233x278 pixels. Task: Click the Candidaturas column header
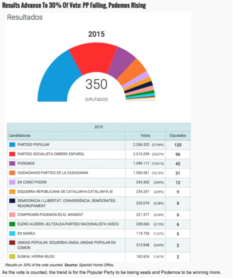click(20, 135)
